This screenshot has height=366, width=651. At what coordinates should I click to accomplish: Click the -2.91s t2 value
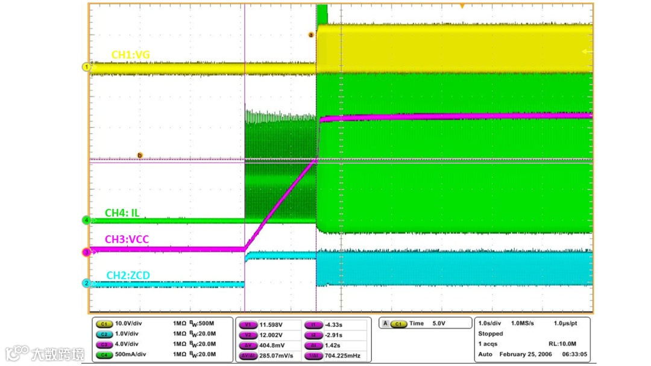334,335
